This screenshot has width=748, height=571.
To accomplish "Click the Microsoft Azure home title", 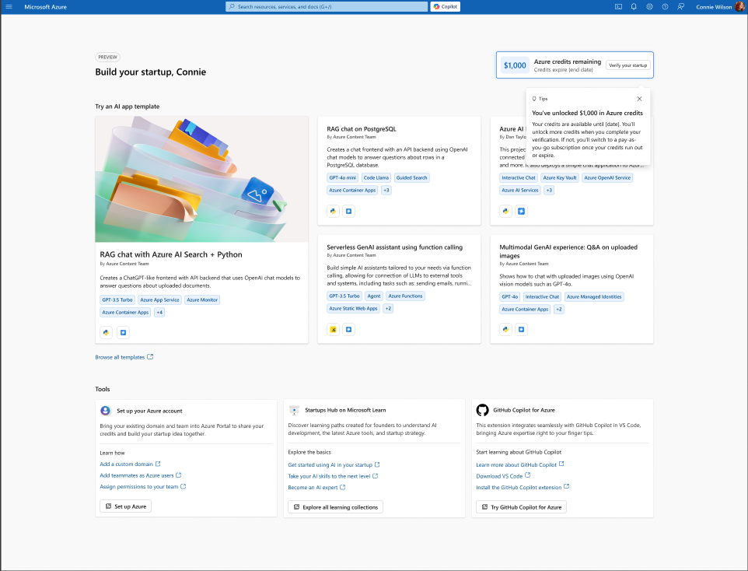I will [45, 7].
